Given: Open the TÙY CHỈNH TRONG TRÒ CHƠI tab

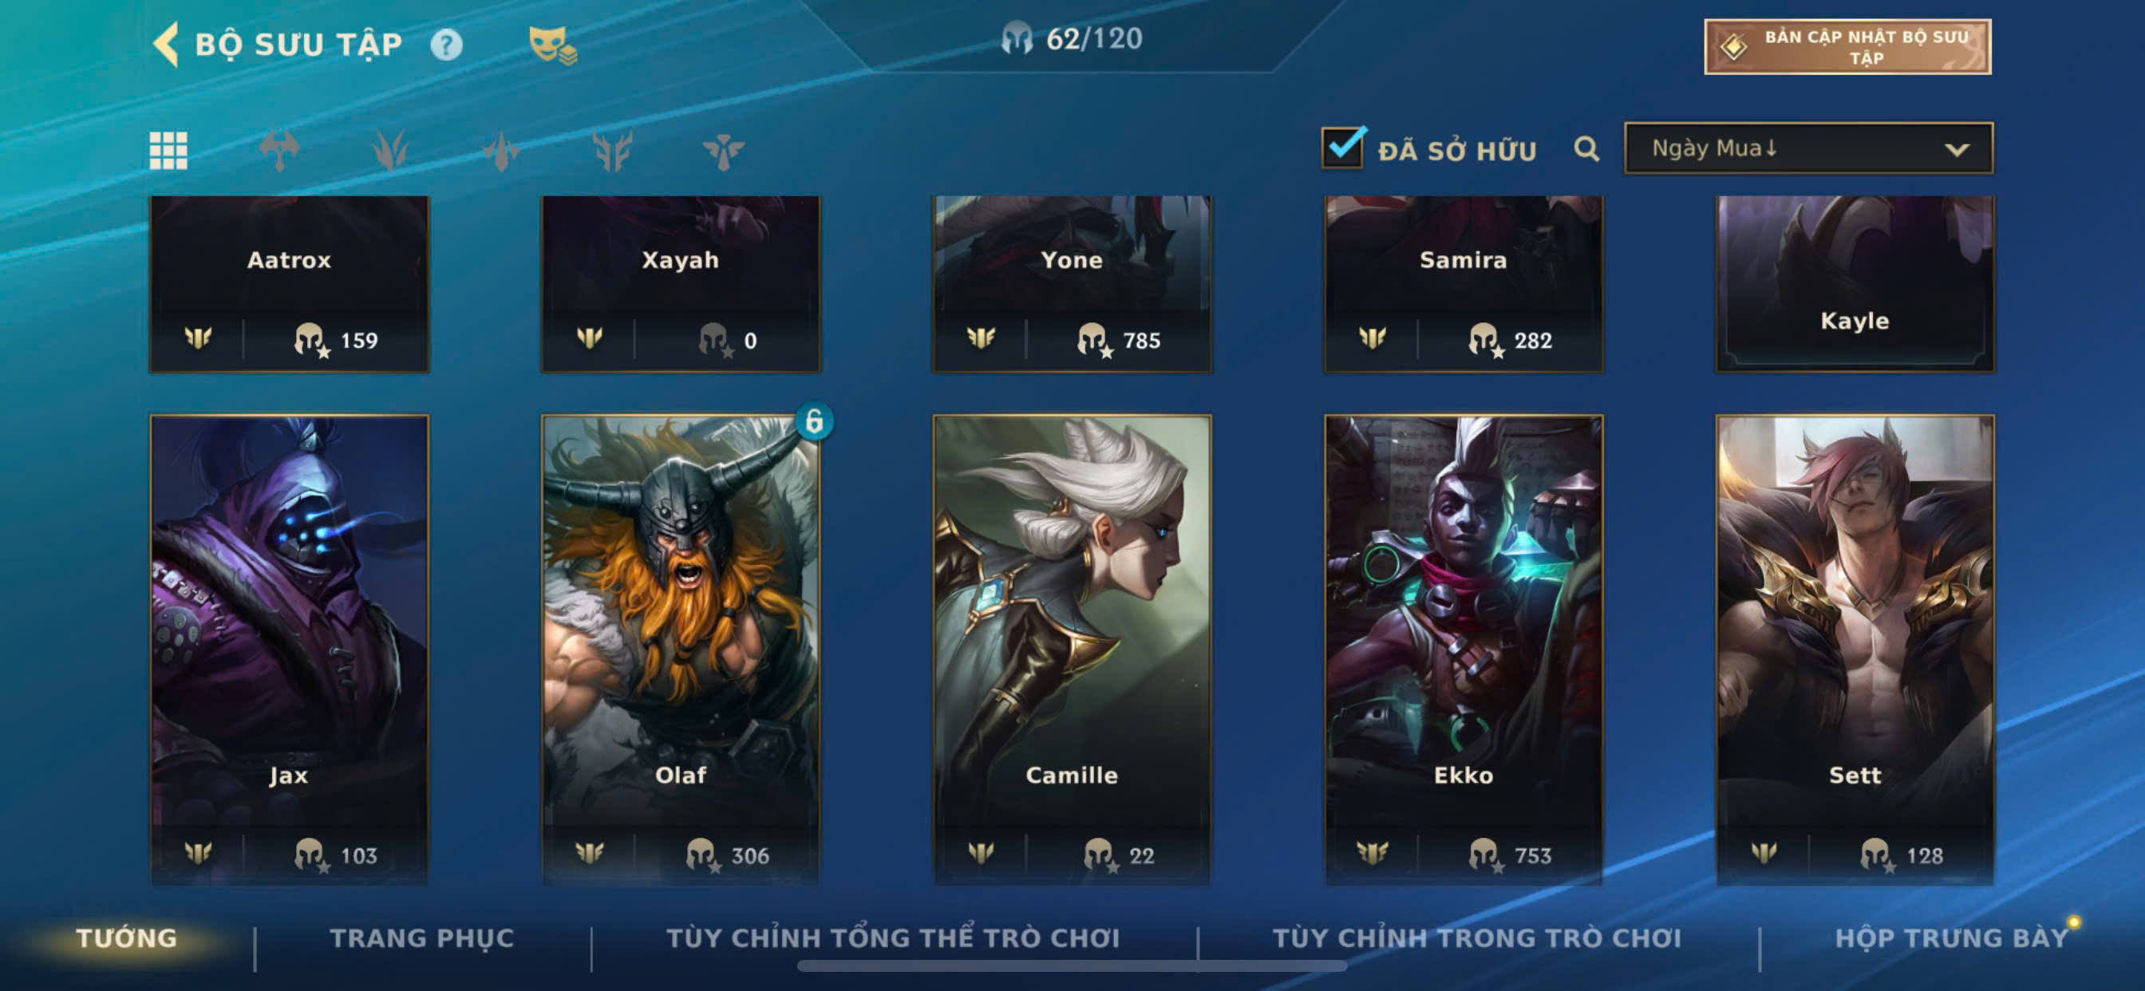Looking at the screenshot, I should pos(1476,938).
